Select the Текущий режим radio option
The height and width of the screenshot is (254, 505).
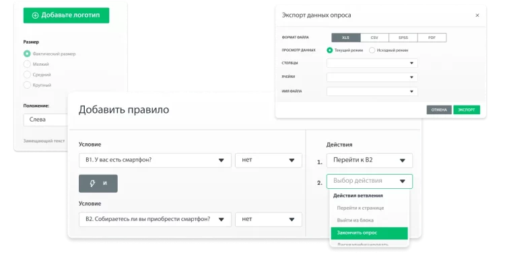[x=329, y=50]
